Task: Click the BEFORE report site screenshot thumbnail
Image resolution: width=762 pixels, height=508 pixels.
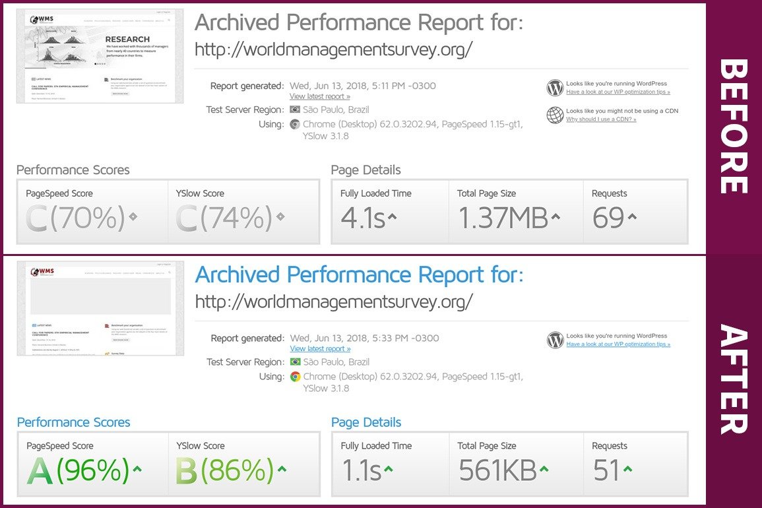Action: click(x=100, y=56)
